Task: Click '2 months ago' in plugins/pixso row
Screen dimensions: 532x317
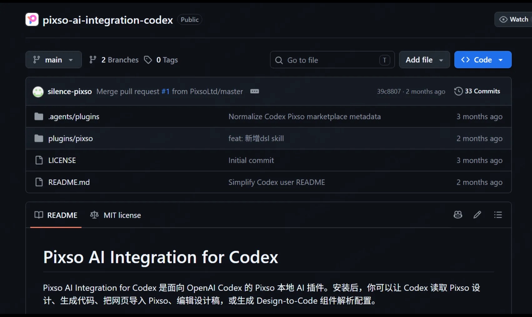Action: (479, 138)
